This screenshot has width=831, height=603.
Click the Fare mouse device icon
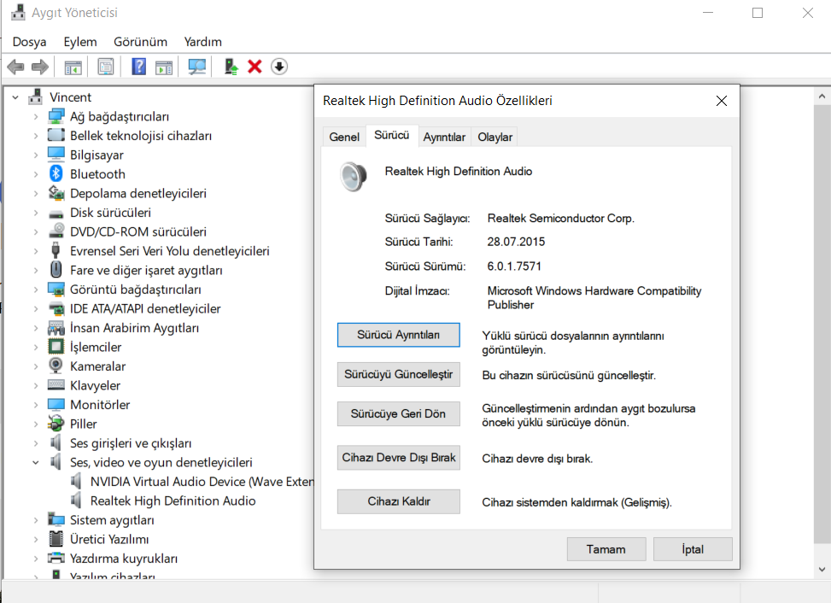[x=56, y=270]
